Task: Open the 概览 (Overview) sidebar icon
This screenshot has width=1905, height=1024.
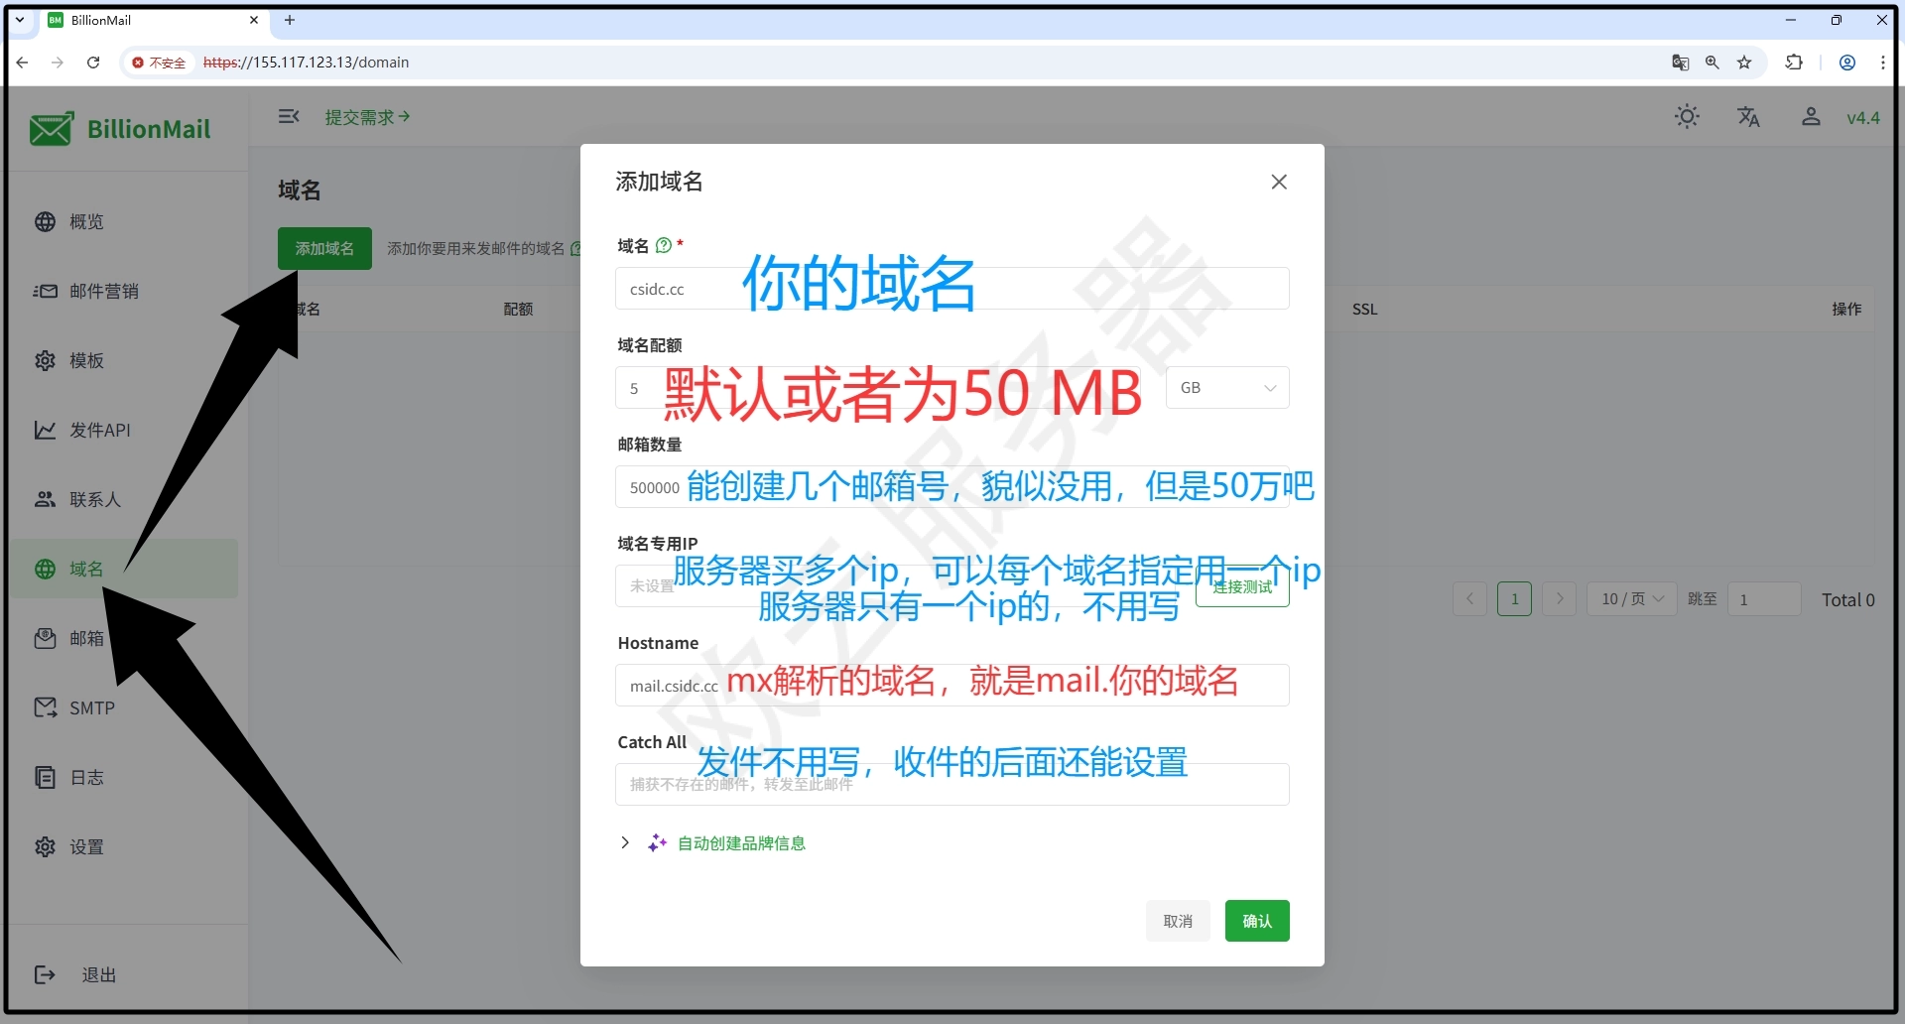Action: [x=46, y=222]
